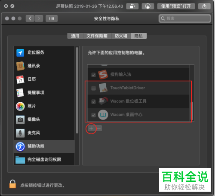Viewport: 215px width, 196px height.
Task: Go forward with the right arrow button
Action: pyautogui.click(x=39, y=19)
